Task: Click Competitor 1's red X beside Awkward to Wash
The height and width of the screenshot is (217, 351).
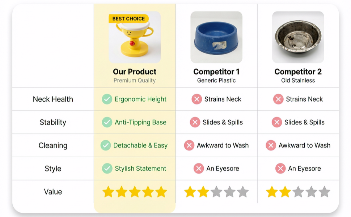Action: click(189, 145)
